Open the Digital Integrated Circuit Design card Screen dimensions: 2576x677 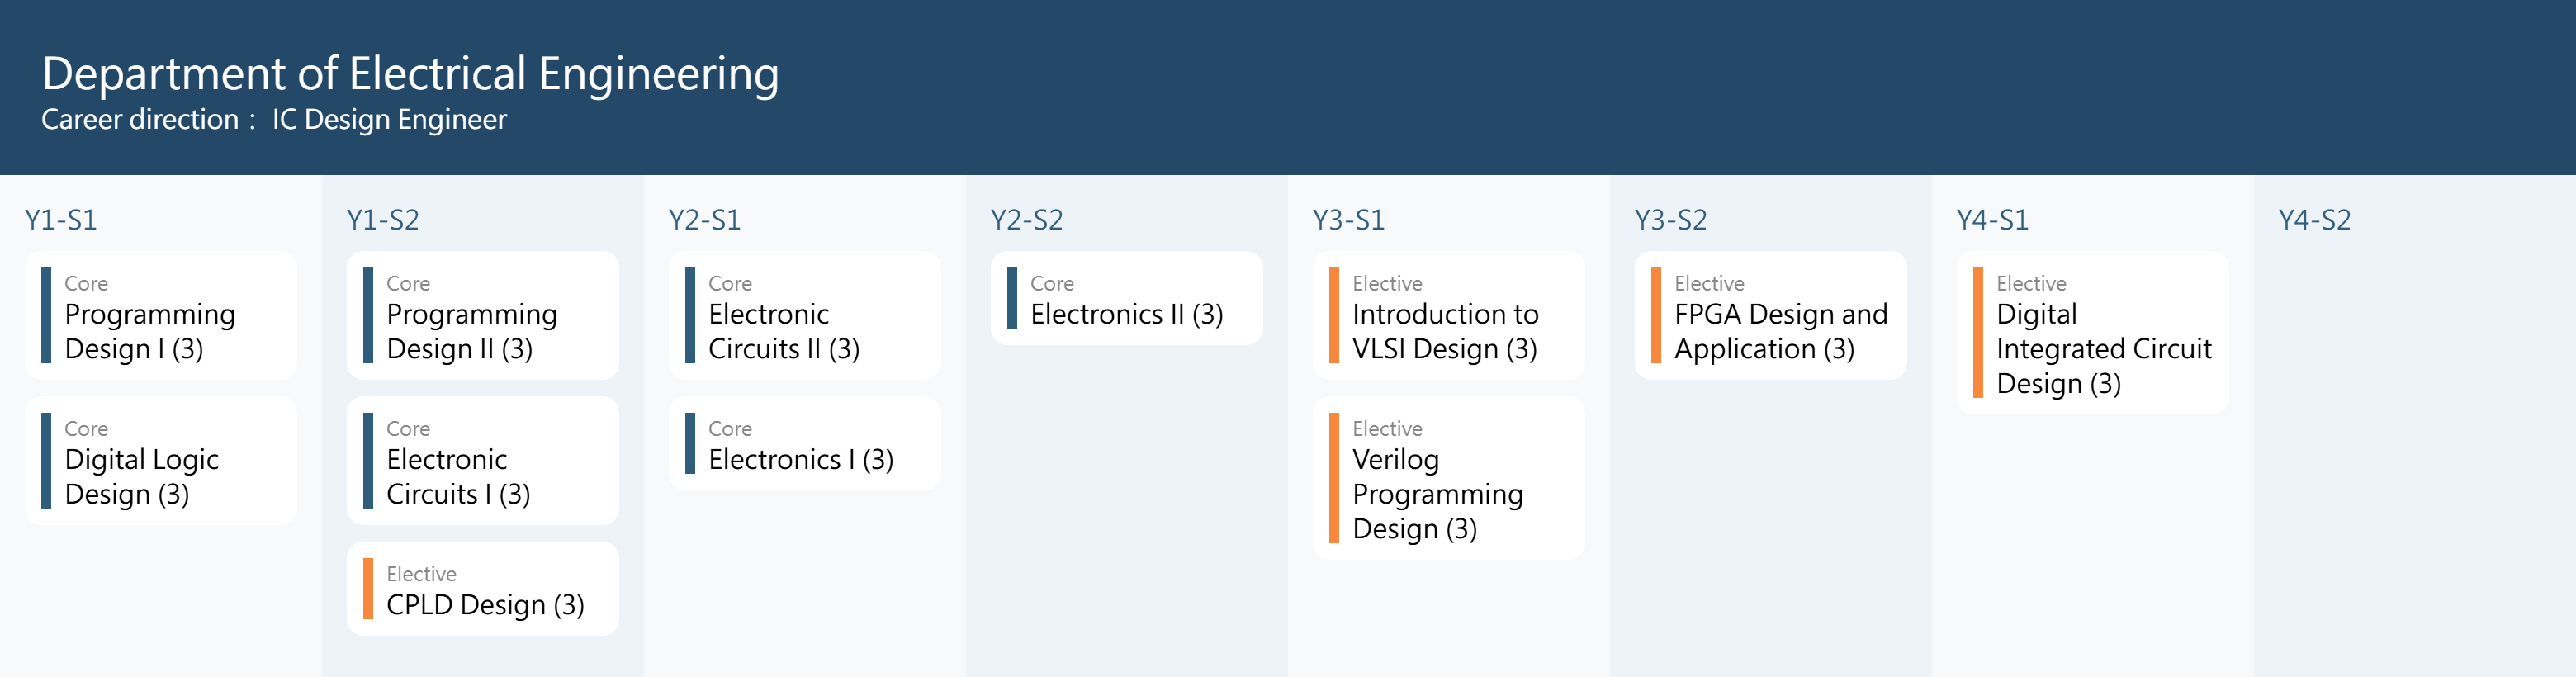coord(2092,333)
